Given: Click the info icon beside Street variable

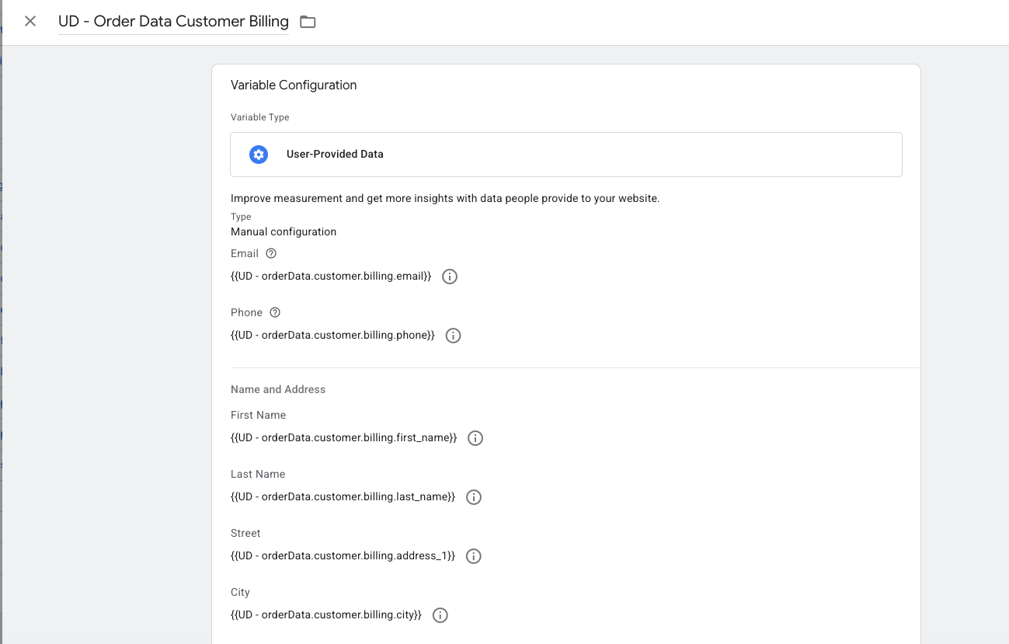Looking at the screenshot, I should [x=473, y=555].
